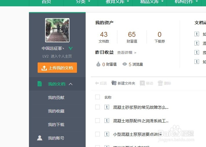
Task: Open document 小型混凝土泵泵送要点讲解
Action: (x=137, y=134)
